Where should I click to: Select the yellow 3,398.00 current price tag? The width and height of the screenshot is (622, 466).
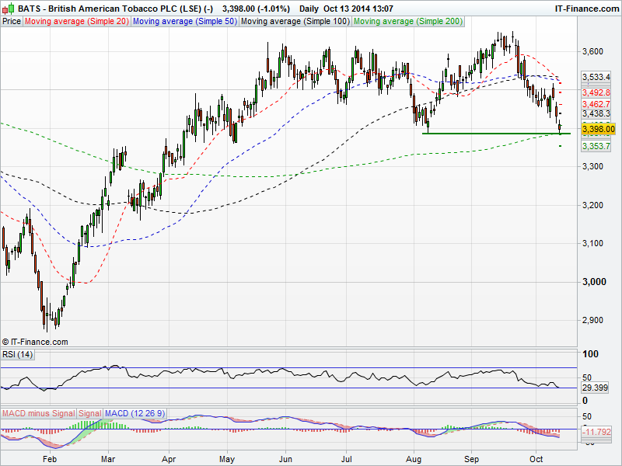(x=598, y=129)
